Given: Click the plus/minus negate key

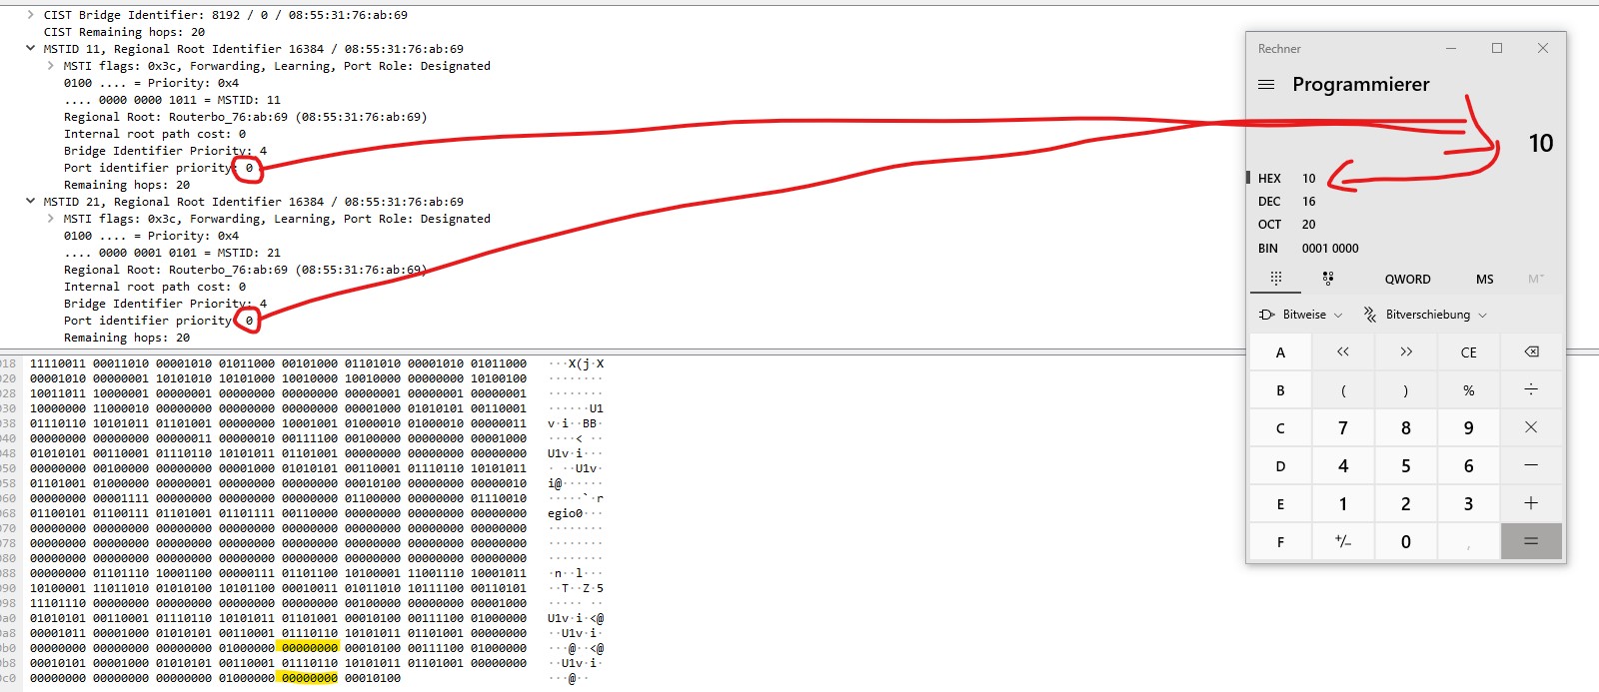Looking at the screenshot, I should click(1343, 541).
